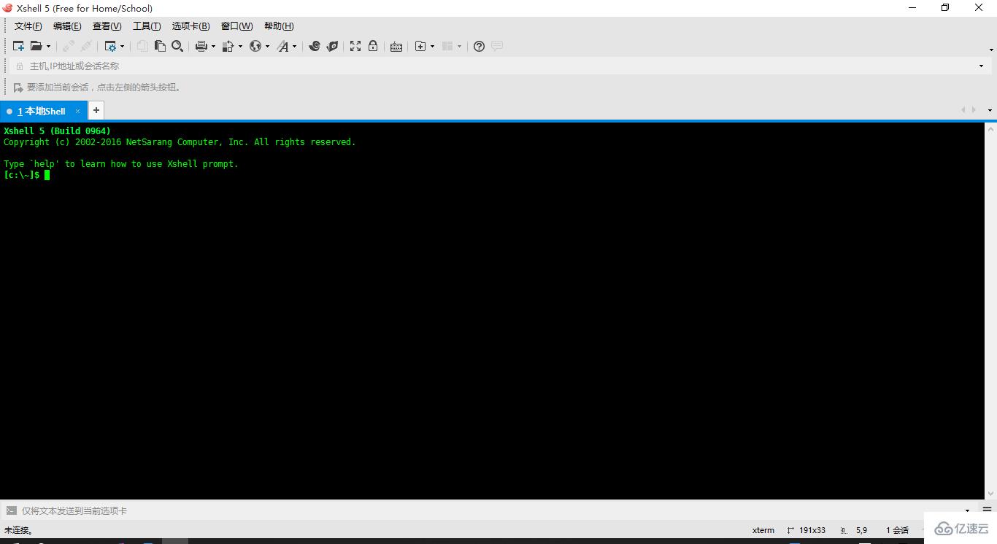
Task: Show toolbar overflow options arrow
Action: [992, 50]
